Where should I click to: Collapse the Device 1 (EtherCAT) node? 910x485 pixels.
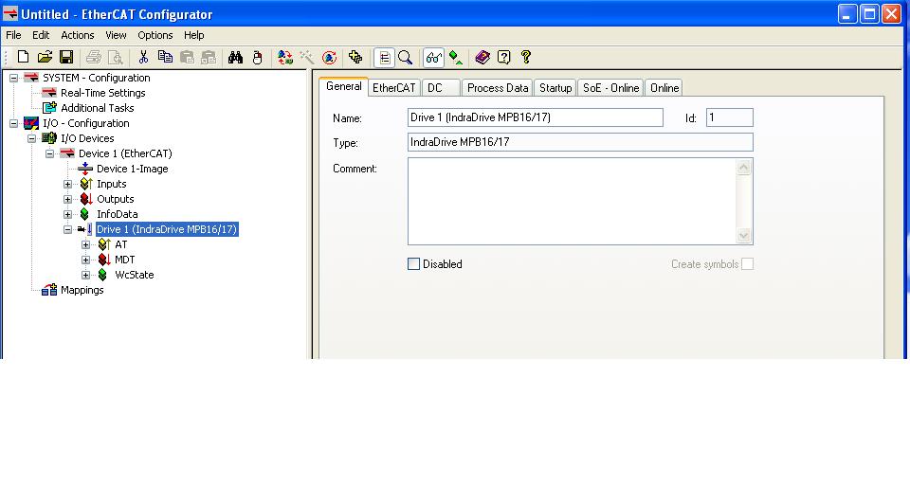(x=50, y=153)
